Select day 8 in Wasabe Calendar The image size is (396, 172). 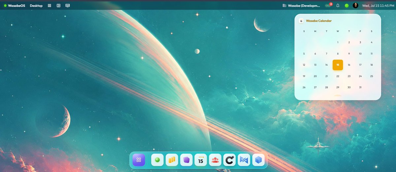tap(338, 54)
